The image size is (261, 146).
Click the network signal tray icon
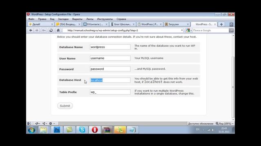(208, 130)
